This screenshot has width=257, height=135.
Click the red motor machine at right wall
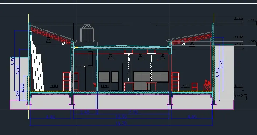(207, 86)
